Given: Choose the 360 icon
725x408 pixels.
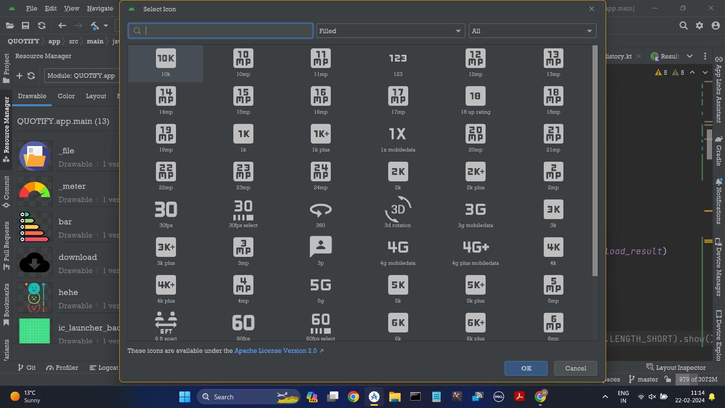Looking at the screenshot, I should [321, 210].
